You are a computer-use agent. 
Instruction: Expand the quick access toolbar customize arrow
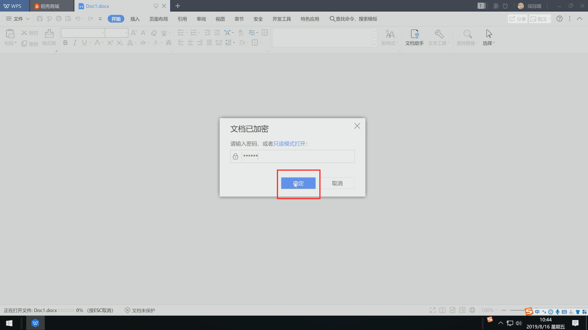[100, 19]
